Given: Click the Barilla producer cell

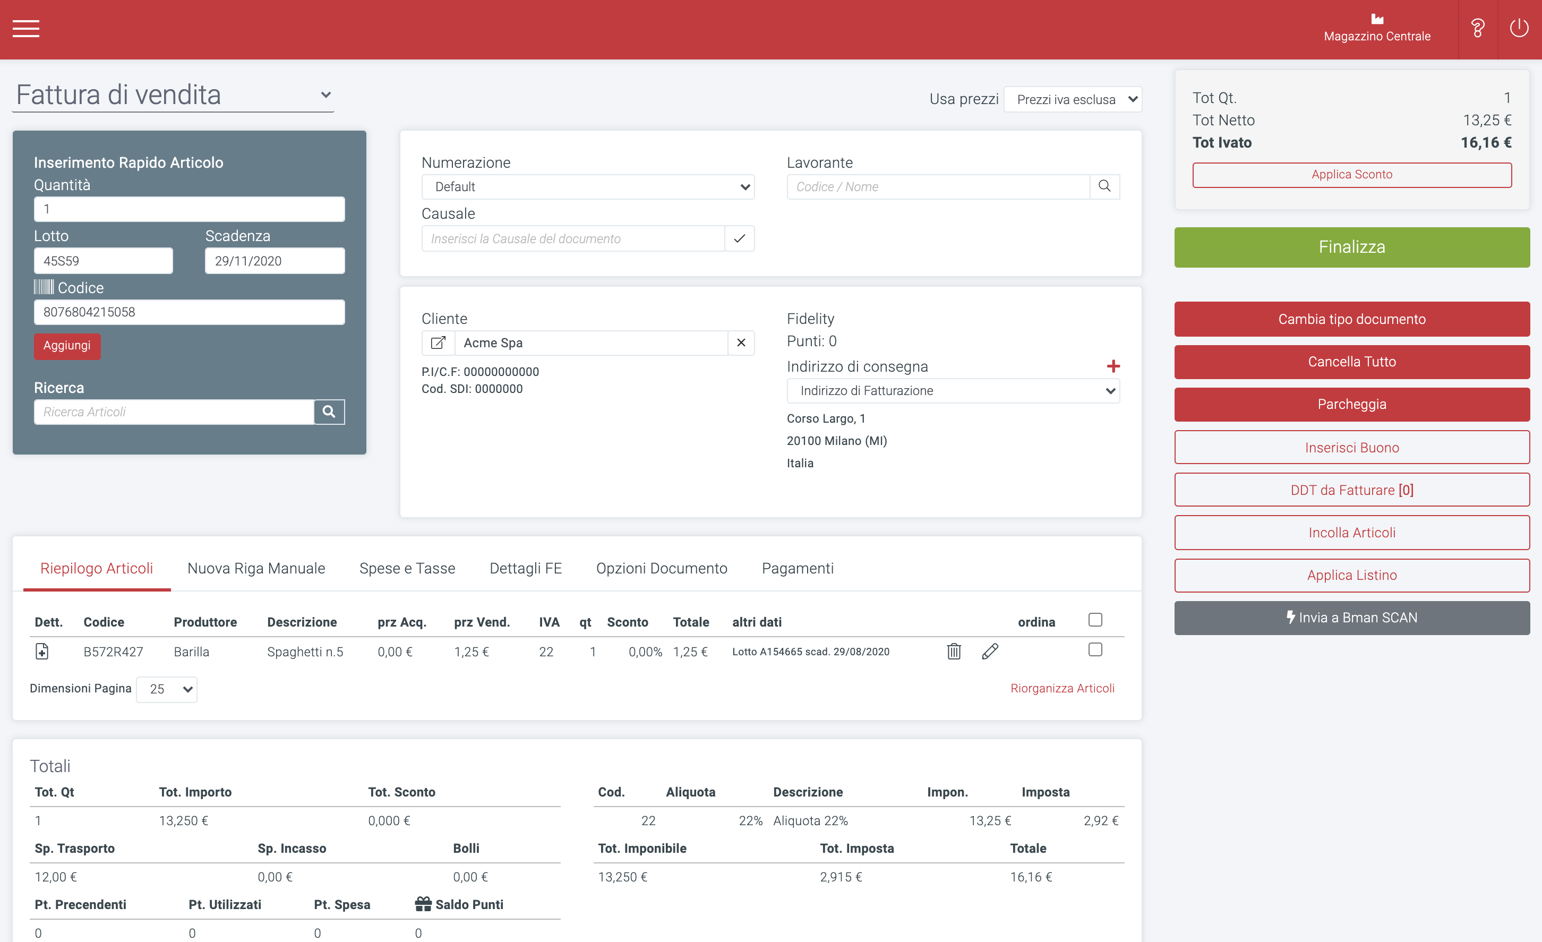Looking at the screenshot, I should tap(192, 652).
